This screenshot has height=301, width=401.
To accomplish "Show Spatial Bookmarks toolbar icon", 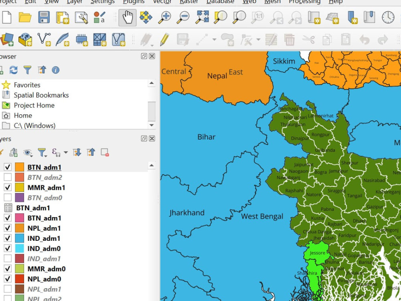I will click(x=369, y=17).
